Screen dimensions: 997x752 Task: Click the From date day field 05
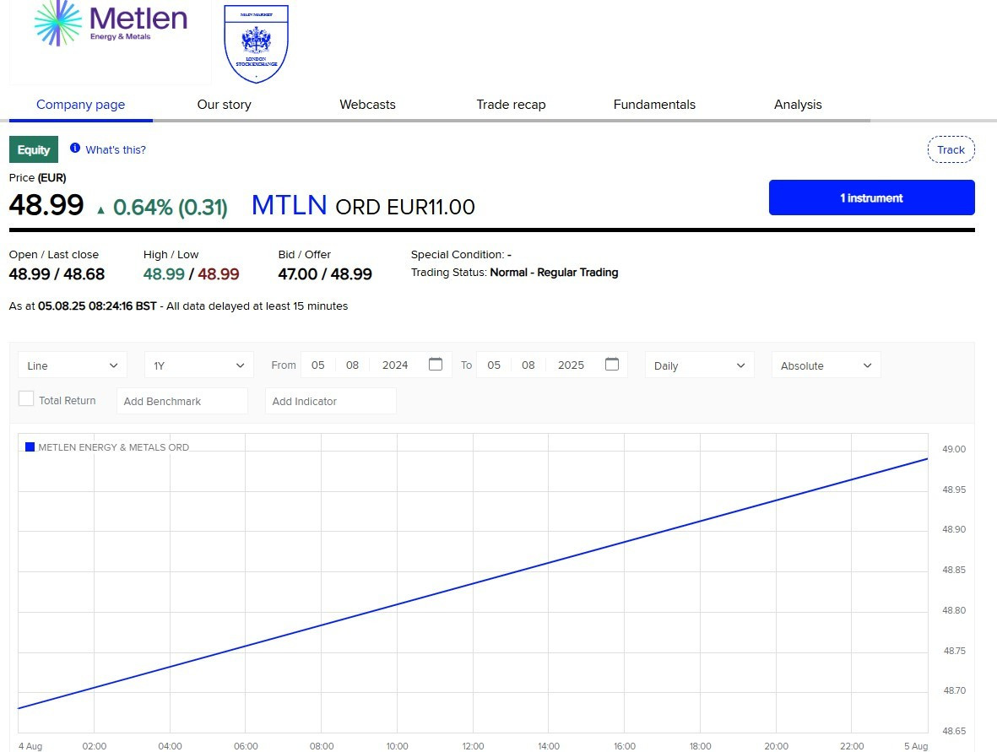[x=318, y=365]
